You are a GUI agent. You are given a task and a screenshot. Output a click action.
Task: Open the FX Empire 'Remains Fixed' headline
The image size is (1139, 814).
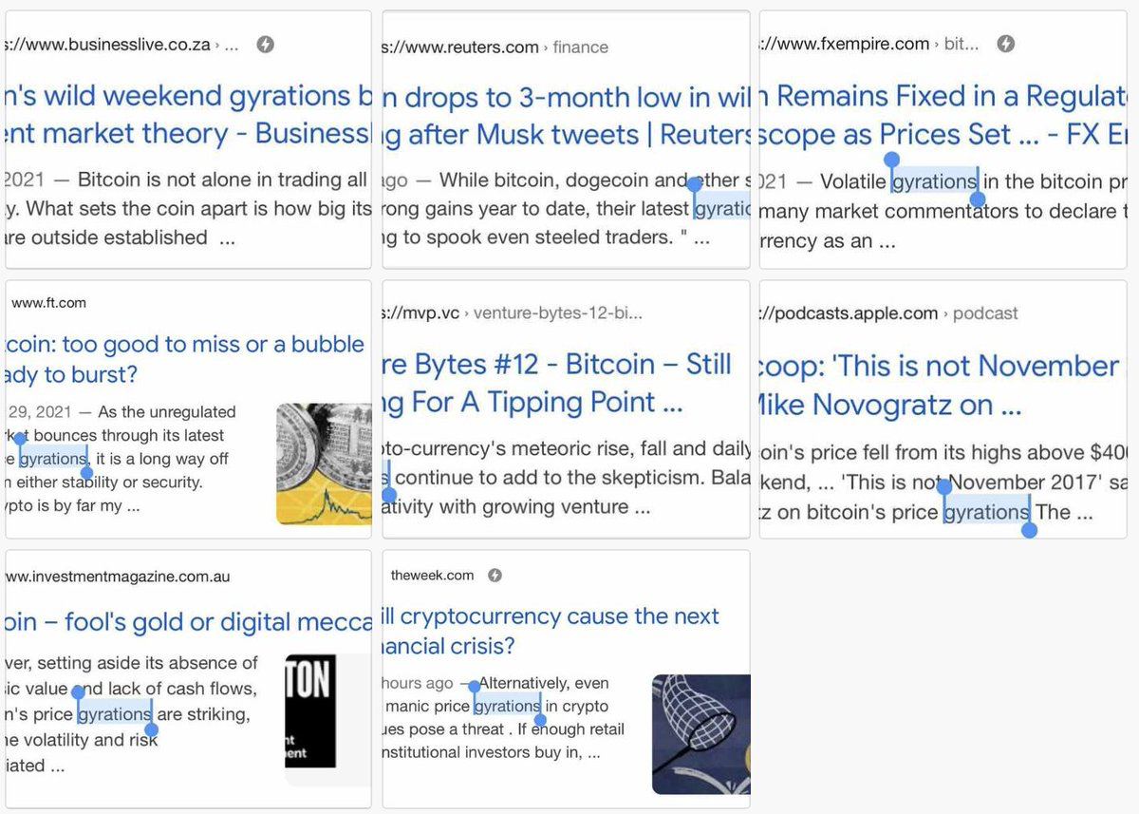tap(943, 116)
